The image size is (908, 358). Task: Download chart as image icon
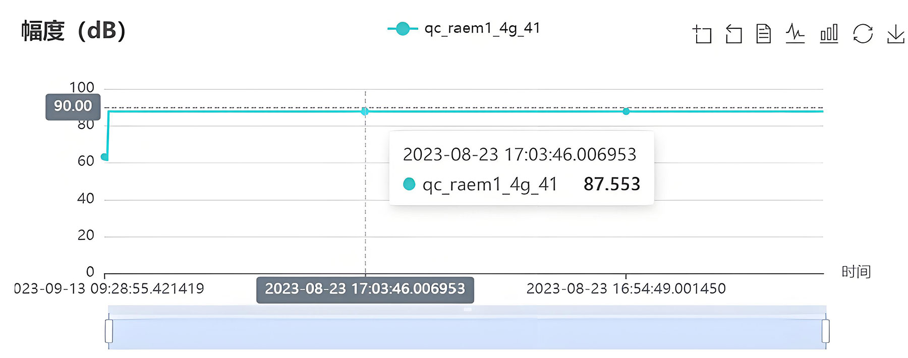point(896,34)
